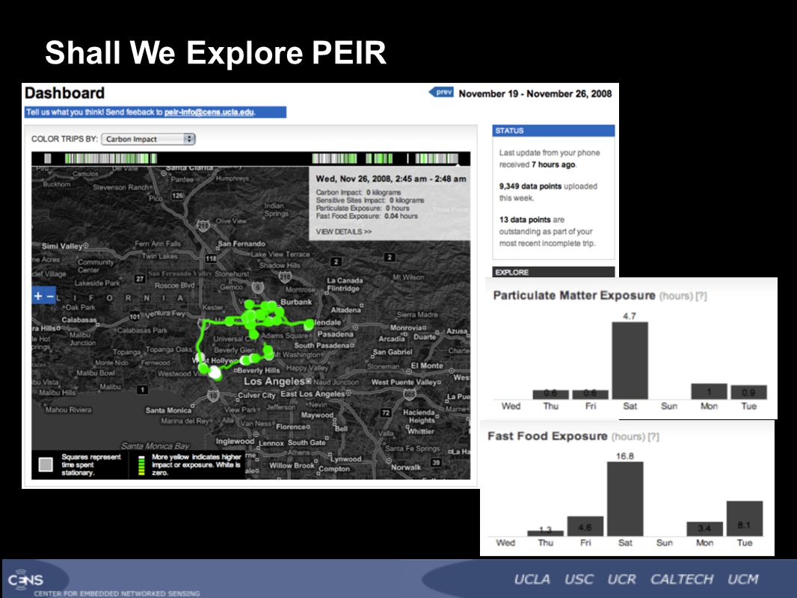Click the 'Wed, Nov 26, 2008, 2:45 am - 2:48 am' header
This screenshot has height=598, width=797.
391,179
